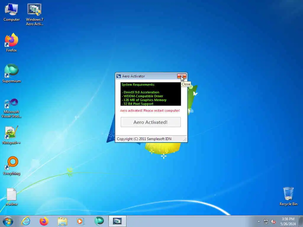Select the Microsoft Visual Studio desktop shortcut
303x227 pixels.
click(x=12, y=108)
